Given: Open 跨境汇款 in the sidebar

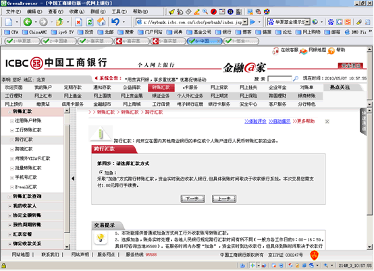Looking at the screenshot, I should point(24,149).
